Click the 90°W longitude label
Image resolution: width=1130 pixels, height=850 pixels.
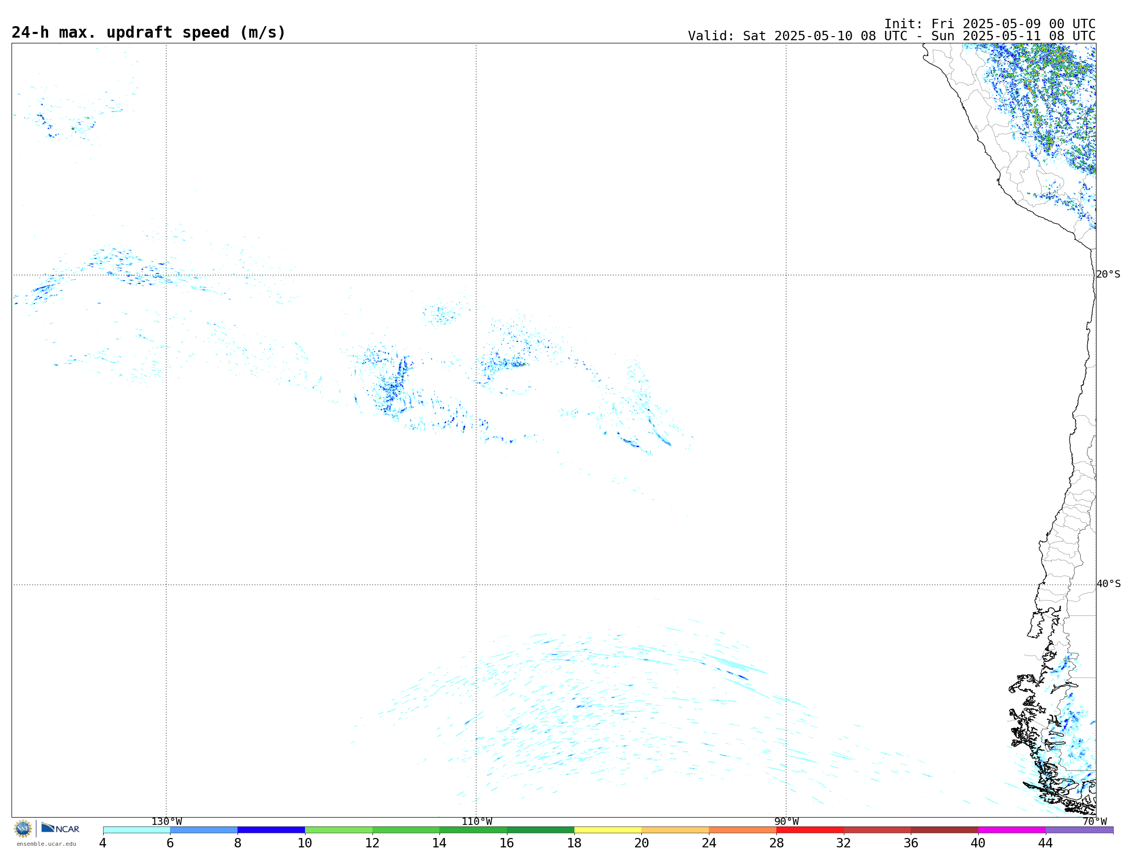tap(786, 822)
